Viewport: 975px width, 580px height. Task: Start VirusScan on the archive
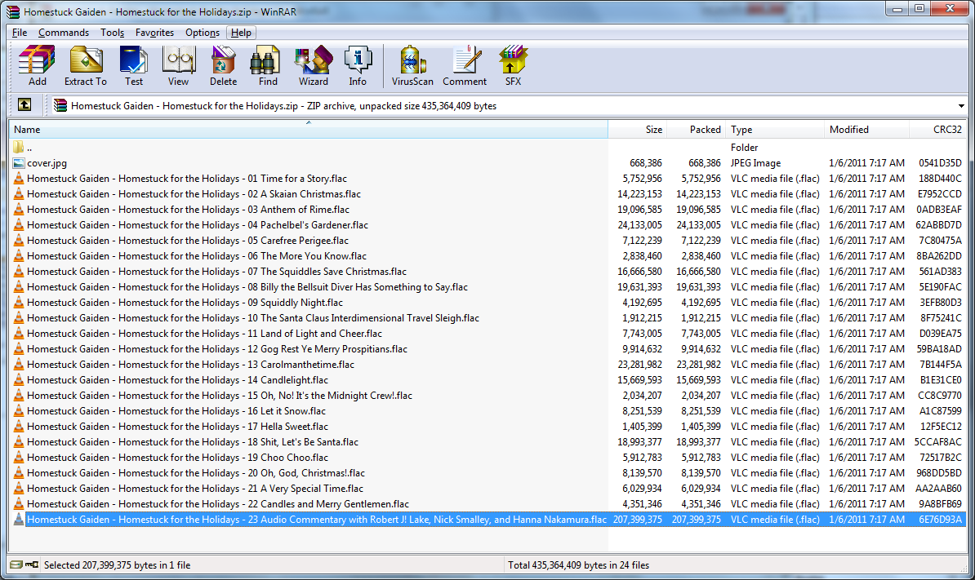click(412, 65)
